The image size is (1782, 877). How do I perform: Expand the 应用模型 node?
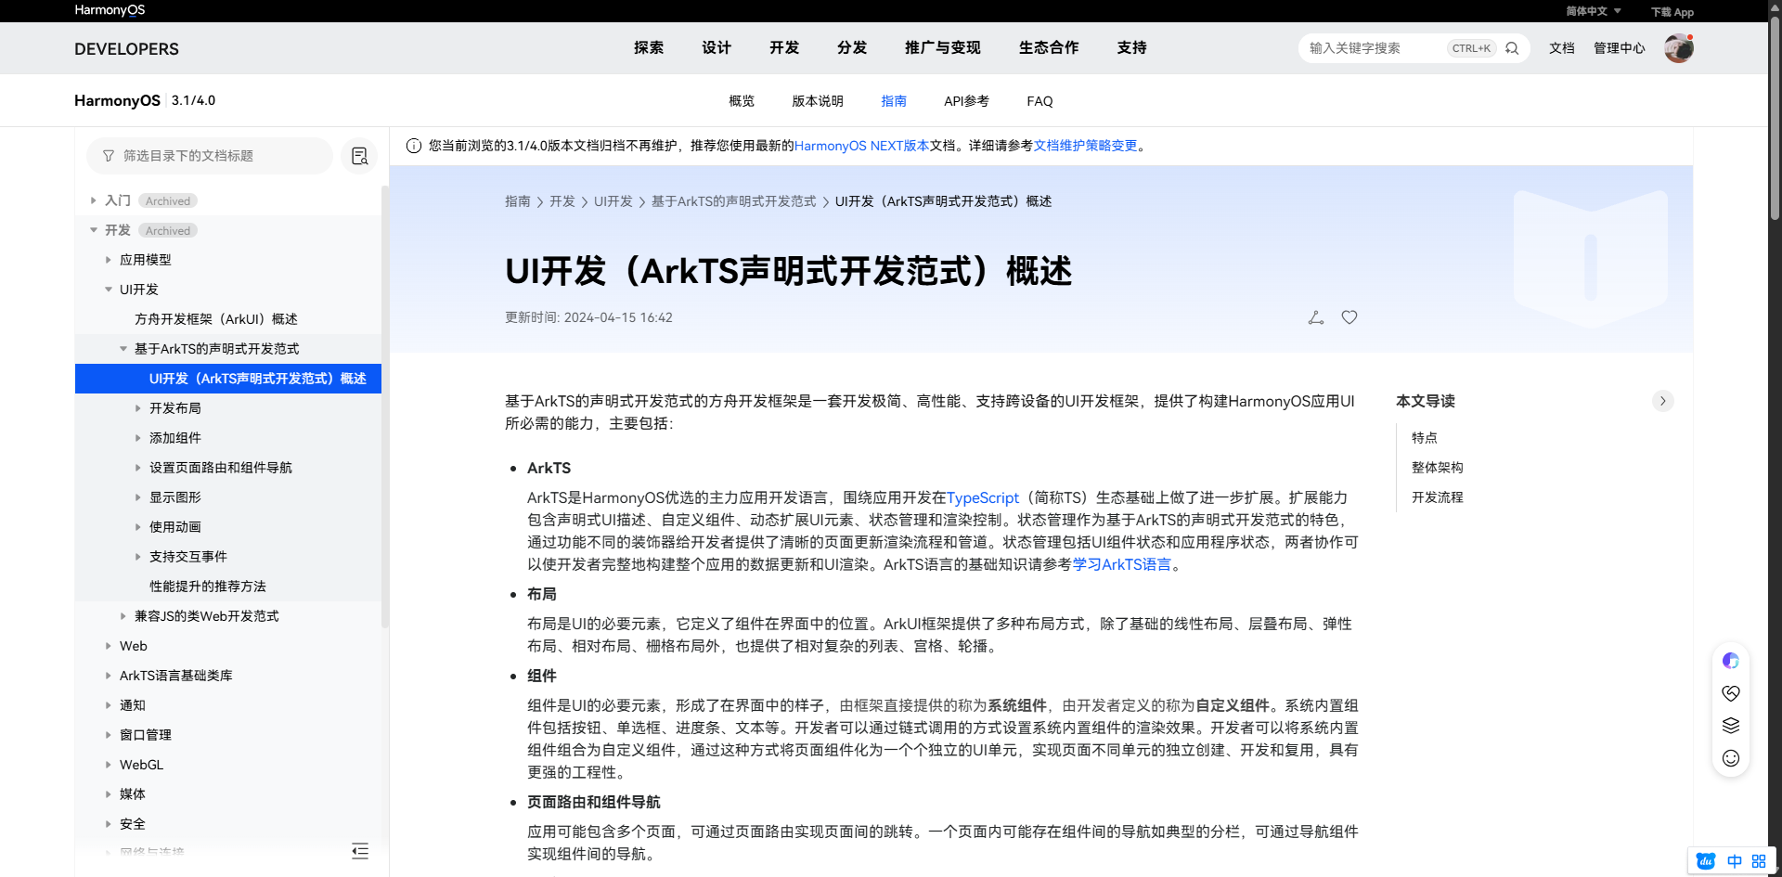[108, 260]
